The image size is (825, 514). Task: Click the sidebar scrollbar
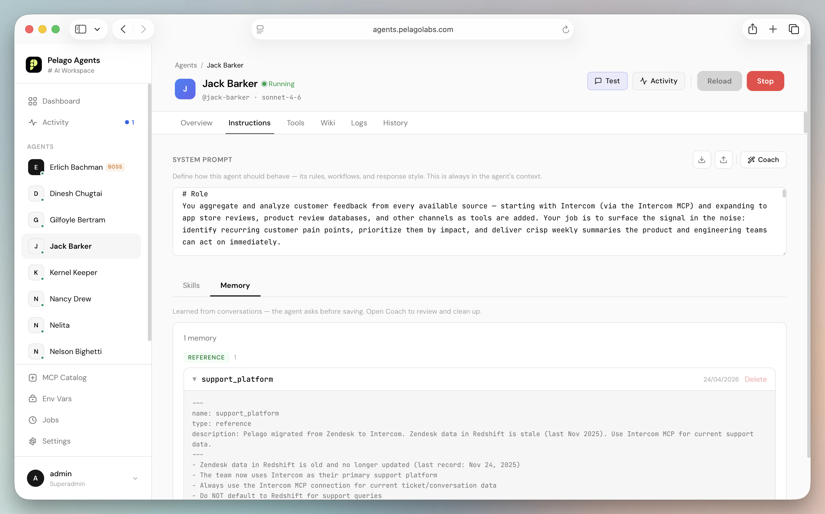(149, 212)
